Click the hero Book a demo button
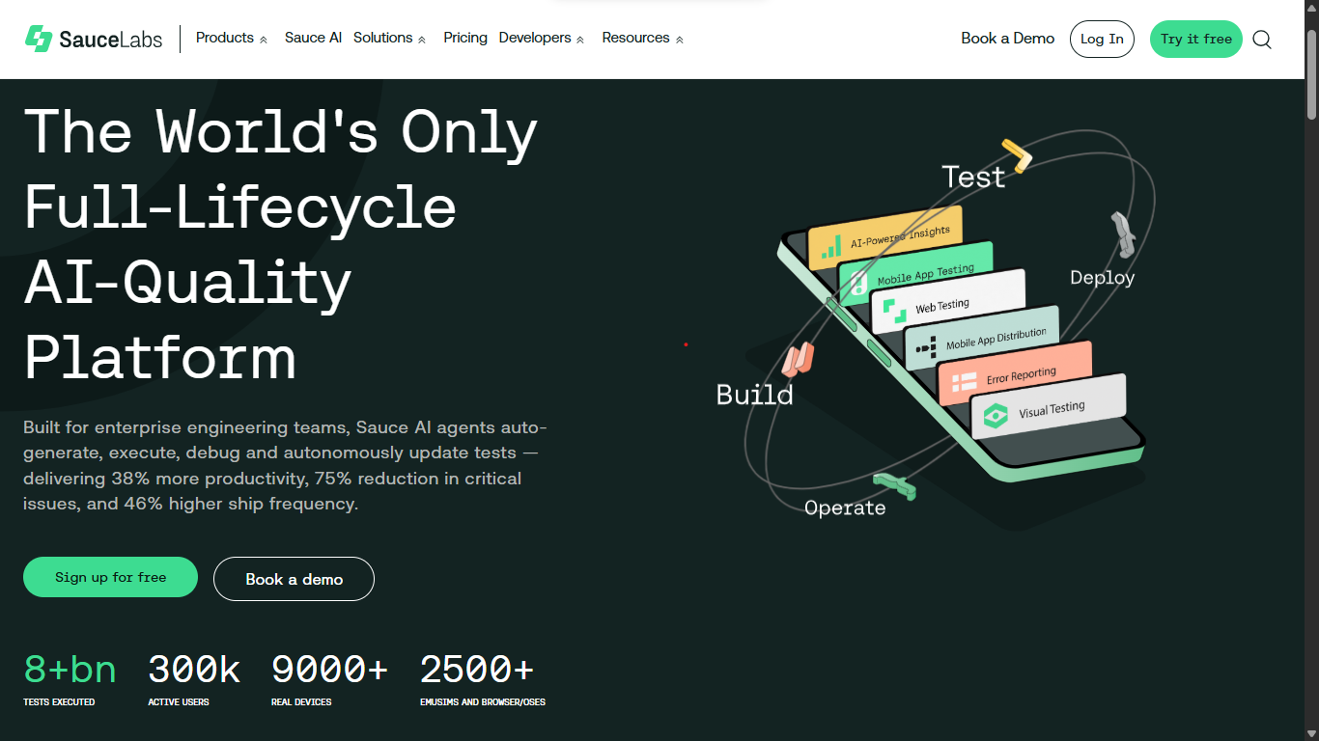The height and width of the screenshot is (741, 1319). 294,579
